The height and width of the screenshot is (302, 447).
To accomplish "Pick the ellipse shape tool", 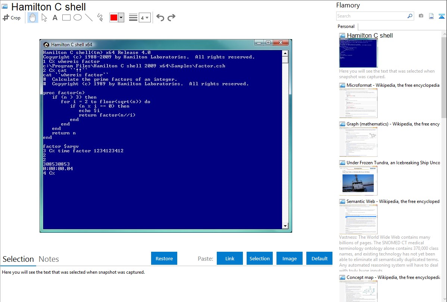I will [x=78, y=18].
